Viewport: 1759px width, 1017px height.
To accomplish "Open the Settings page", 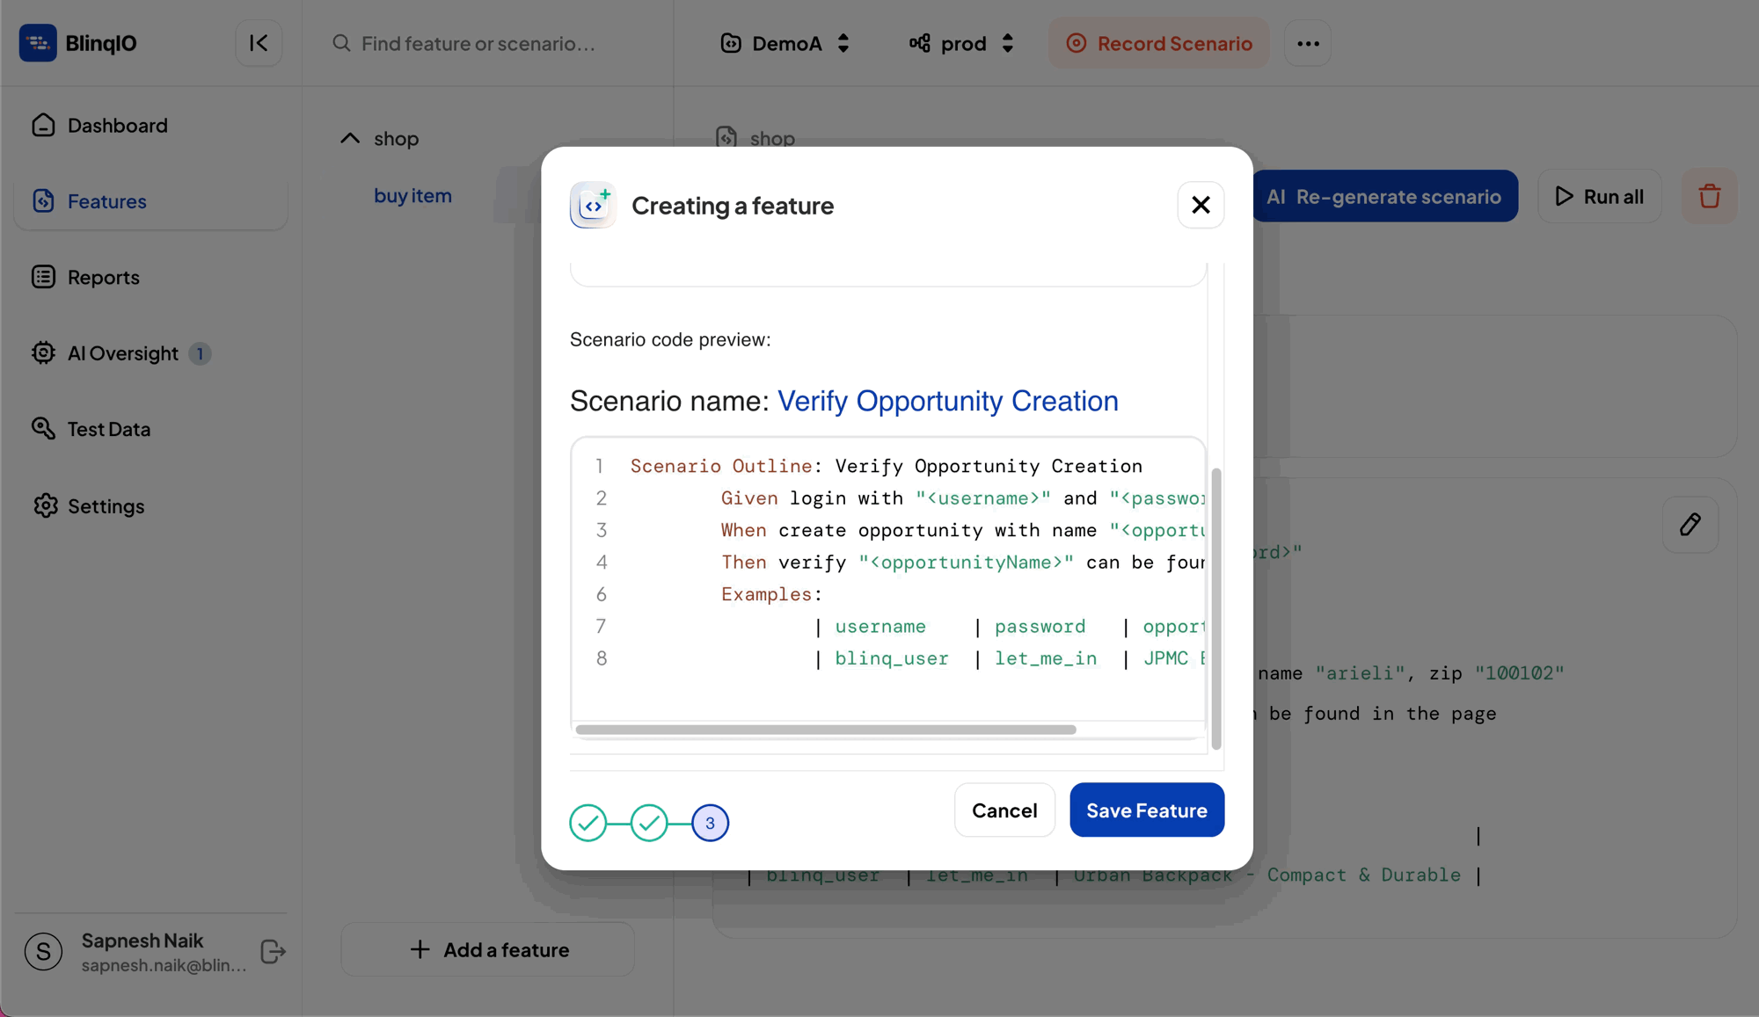I will click(x=151, y=505).
